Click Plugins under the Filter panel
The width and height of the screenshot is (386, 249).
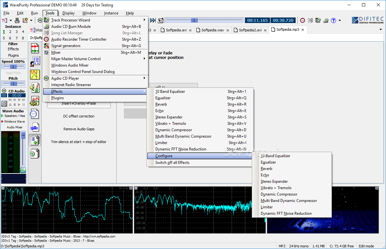(x=13, y=55)
